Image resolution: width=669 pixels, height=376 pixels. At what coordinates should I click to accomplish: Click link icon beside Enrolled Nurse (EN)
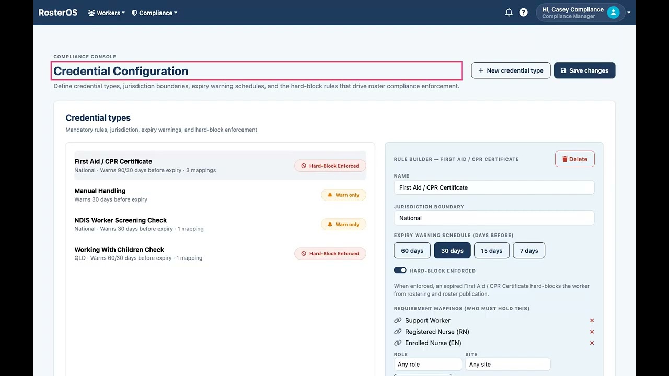pos(398,343)
